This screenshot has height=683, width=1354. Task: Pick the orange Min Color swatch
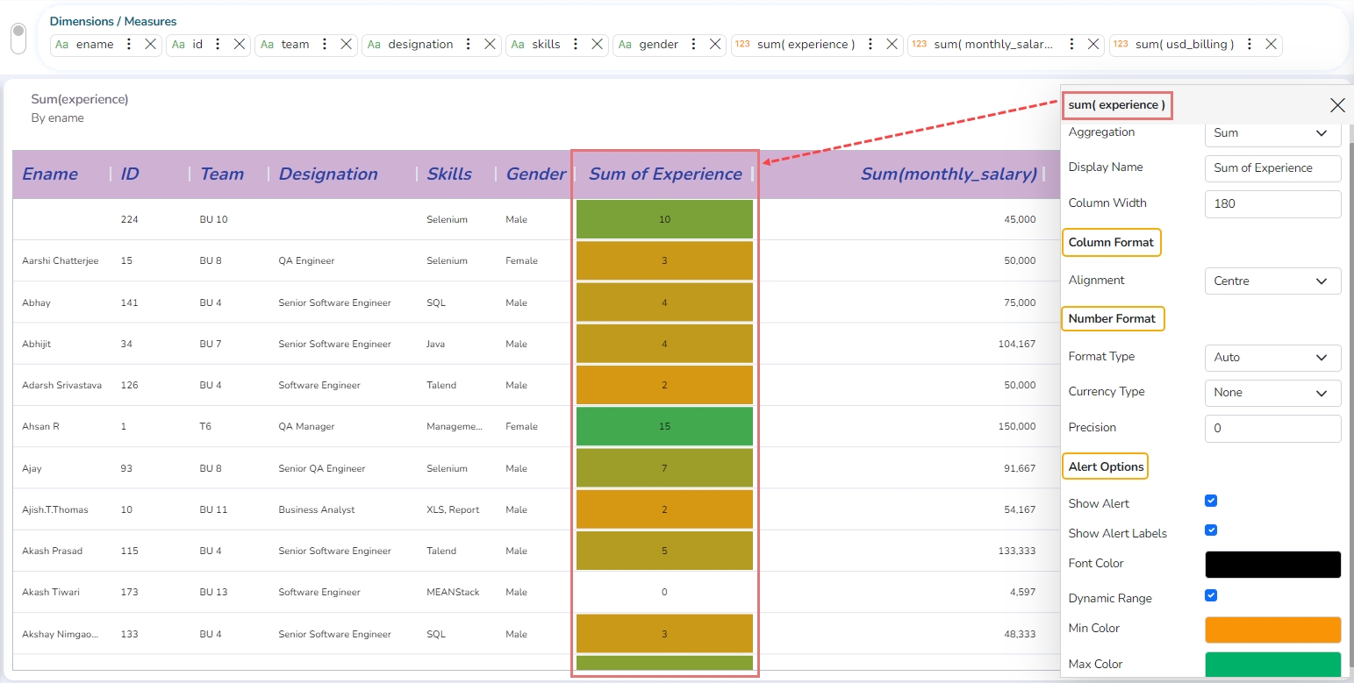pos(1272,630)
